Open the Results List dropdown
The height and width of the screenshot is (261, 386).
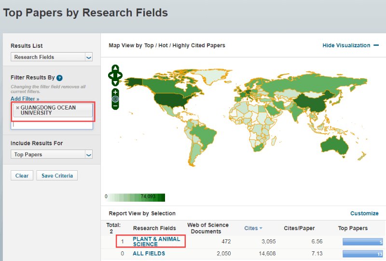point(52,57)
